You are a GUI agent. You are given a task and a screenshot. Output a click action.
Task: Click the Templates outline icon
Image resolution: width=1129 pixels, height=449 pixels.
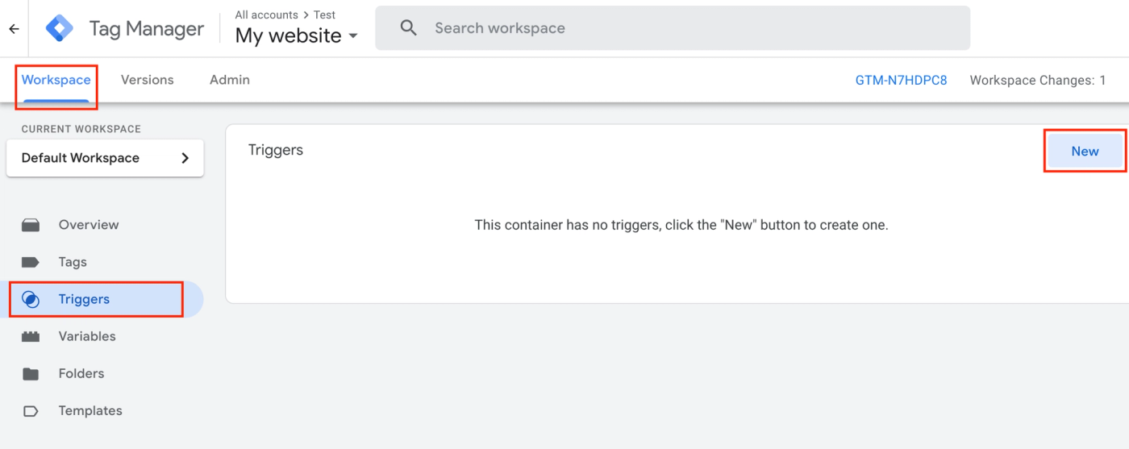coord(31,410)
